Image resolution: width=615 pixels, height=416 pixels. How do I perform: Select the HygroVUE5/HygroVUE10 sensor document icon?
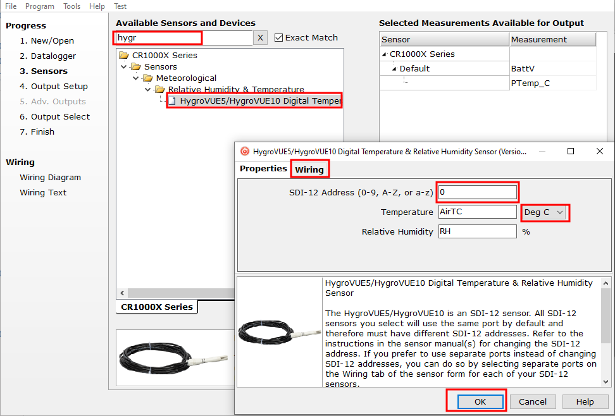click(x=172, y=101)
